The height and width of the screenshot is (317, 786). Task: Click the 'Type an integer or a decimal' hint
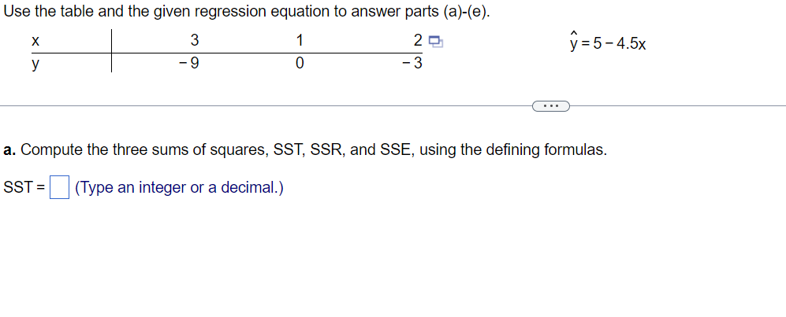pos(179,188)
